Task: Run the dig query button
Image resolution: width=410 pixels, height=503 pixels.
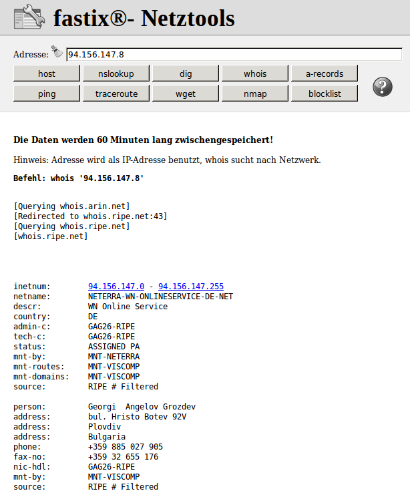Action: [x=186, y=73]
